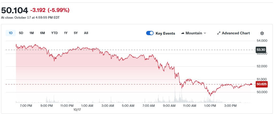Toggle the Key Events switch
The width and height of the screenshot is (276, 114).
[150, 33]
